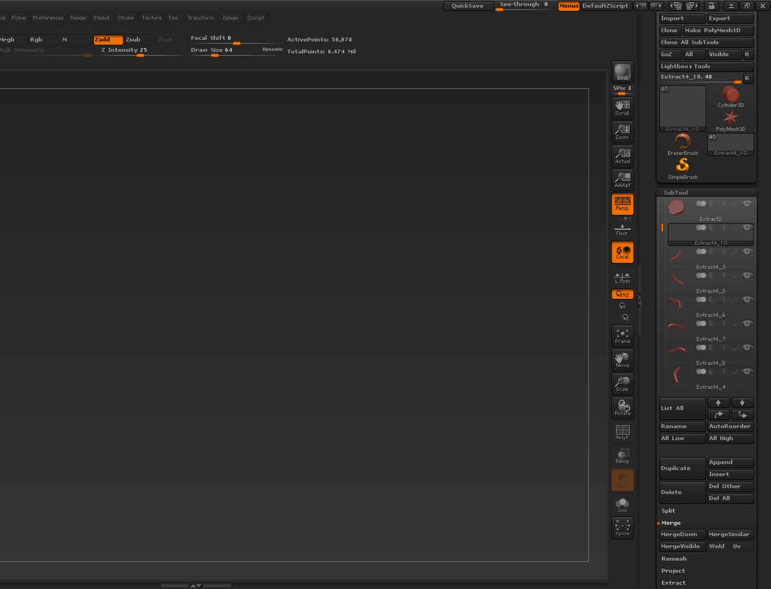Click the BPR render icon
Image resolution: width=771 pixels, height=589 pixels.
622,71
